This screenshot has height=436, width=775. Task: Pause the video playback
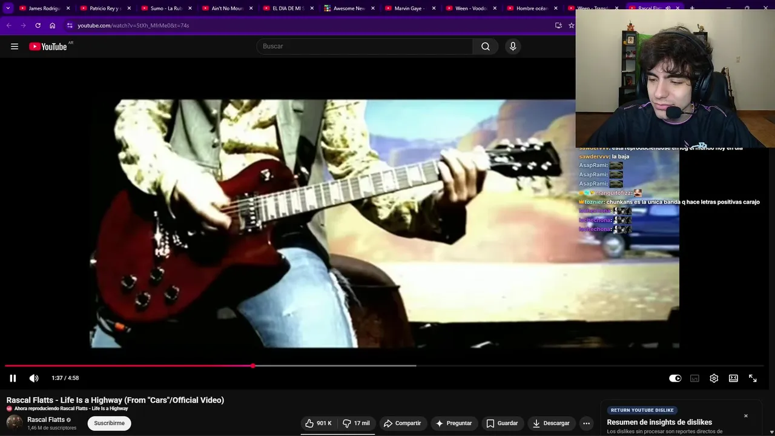13,378
